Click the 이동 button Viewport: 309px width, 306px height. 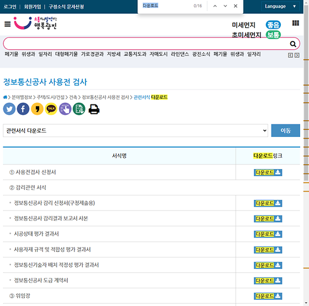286,130
